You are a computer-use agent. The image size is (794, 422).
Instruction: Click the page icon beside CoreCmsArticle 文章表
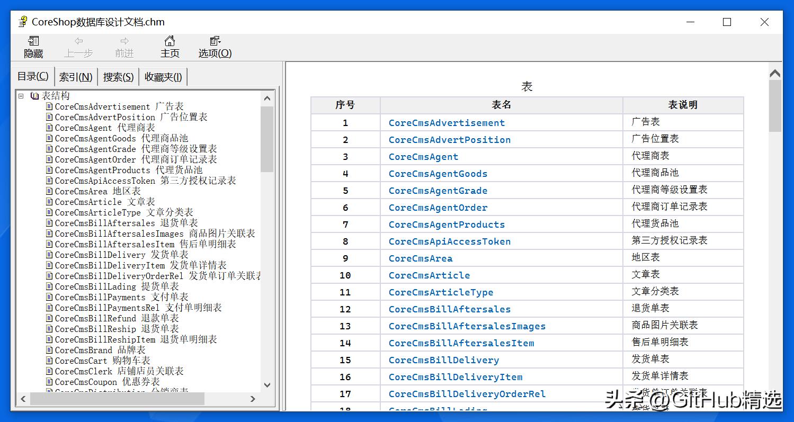(50, 202)
